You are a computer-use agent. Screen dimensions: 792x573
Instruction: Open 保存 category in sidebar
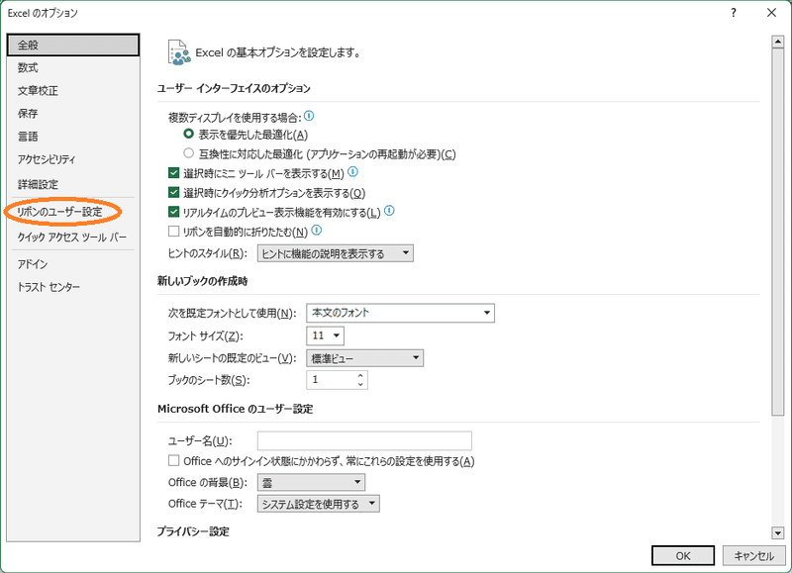[73, 114]
